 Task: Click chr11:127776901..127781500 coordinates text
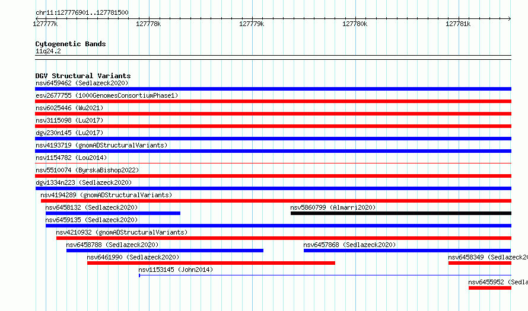82,12
